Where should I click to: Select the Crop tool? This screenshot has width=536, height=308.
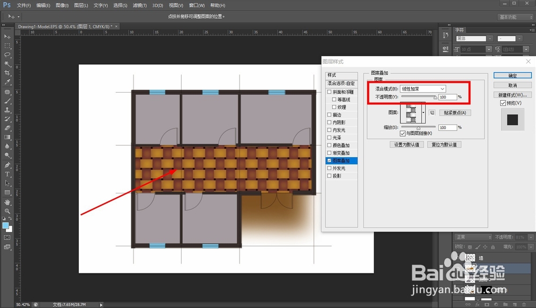(x=7, y=73)
